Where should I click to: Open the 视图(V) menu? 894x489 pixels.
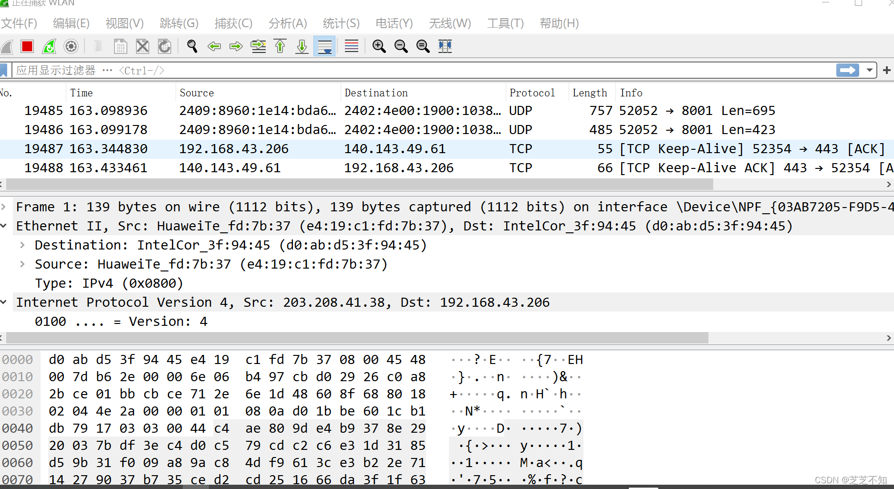(125, 23)
